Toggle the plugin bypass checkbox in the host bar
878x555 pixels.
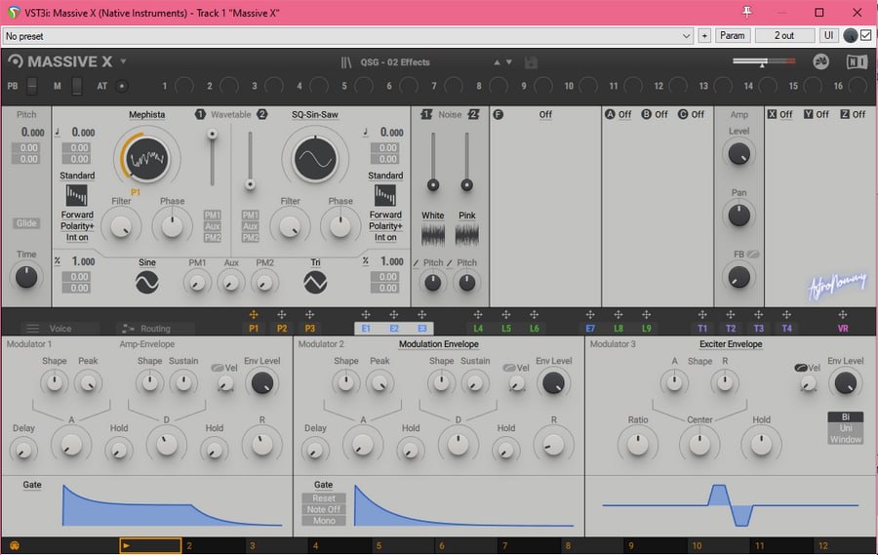coord(866,35)
